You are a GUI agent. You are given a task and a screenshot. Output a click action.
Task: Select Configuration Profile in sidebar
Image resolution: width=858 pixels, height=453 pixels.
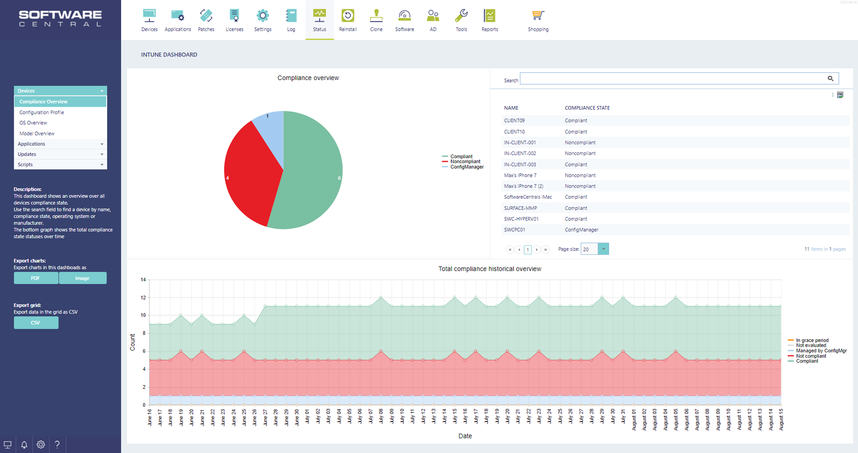pyautogui.click(x=42, y=112)
